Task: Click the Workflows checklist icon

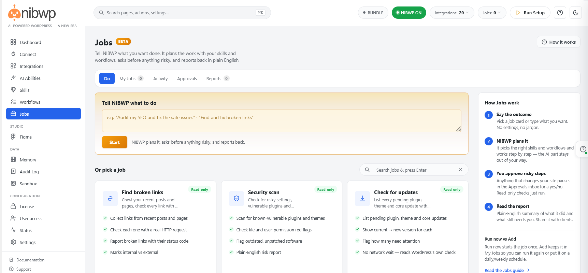Action: (13, 102)
